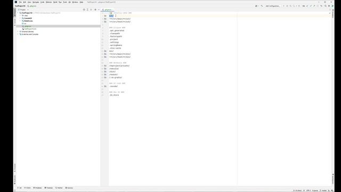Click the Project vertical sidebar tab
The height and width of the screenshot is (192, 341).
pyautogui.click(x=15, y=13)
